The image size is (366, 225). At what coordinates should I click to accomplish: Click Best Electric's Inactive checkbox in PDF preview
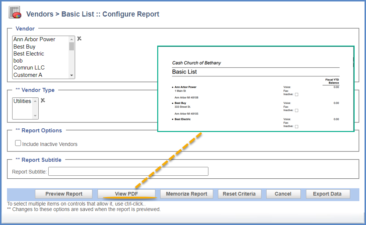[x=297, y=126]
